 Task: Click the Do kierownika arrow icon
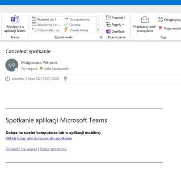pos(66,19)
